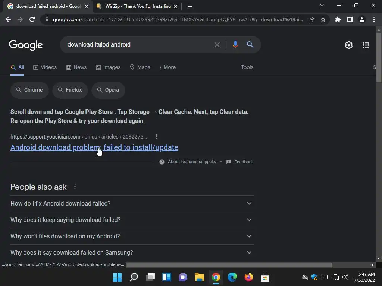382x286 pixels.
Task: Expand Why does it keep saying download failed
Action: [x=132, y=220]
